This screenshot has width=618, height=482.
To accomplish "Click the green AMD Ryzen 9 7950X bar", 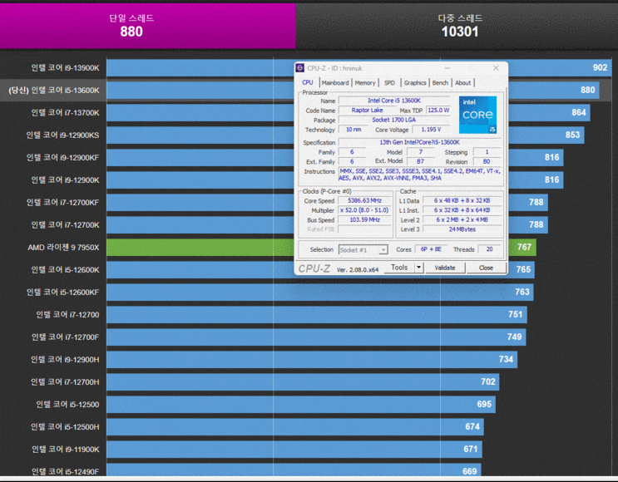I will (321, 248).
